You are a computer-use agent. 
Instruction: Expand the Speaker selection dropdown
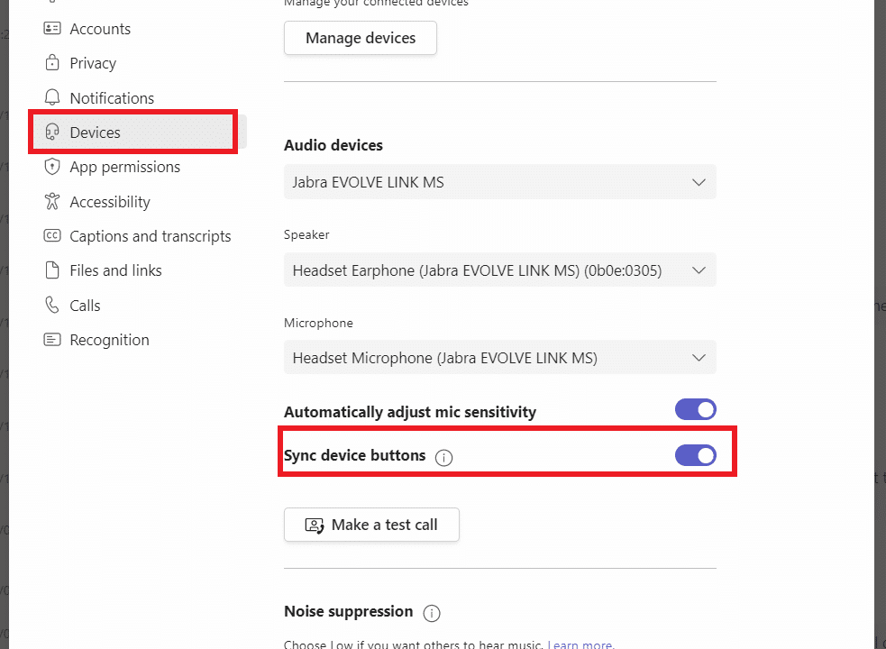click(499, 270)
